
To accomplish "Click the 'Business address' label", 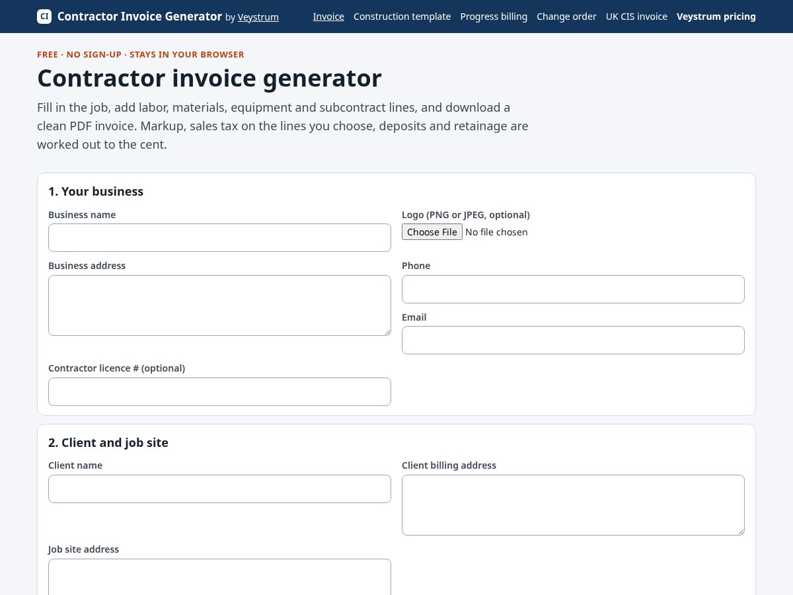I will (x=87, y=266).
